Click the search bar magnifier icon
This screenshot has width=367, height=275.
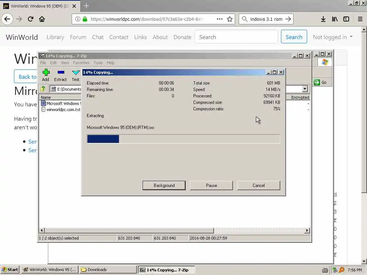pyautogui.click(x=244, y=19)
